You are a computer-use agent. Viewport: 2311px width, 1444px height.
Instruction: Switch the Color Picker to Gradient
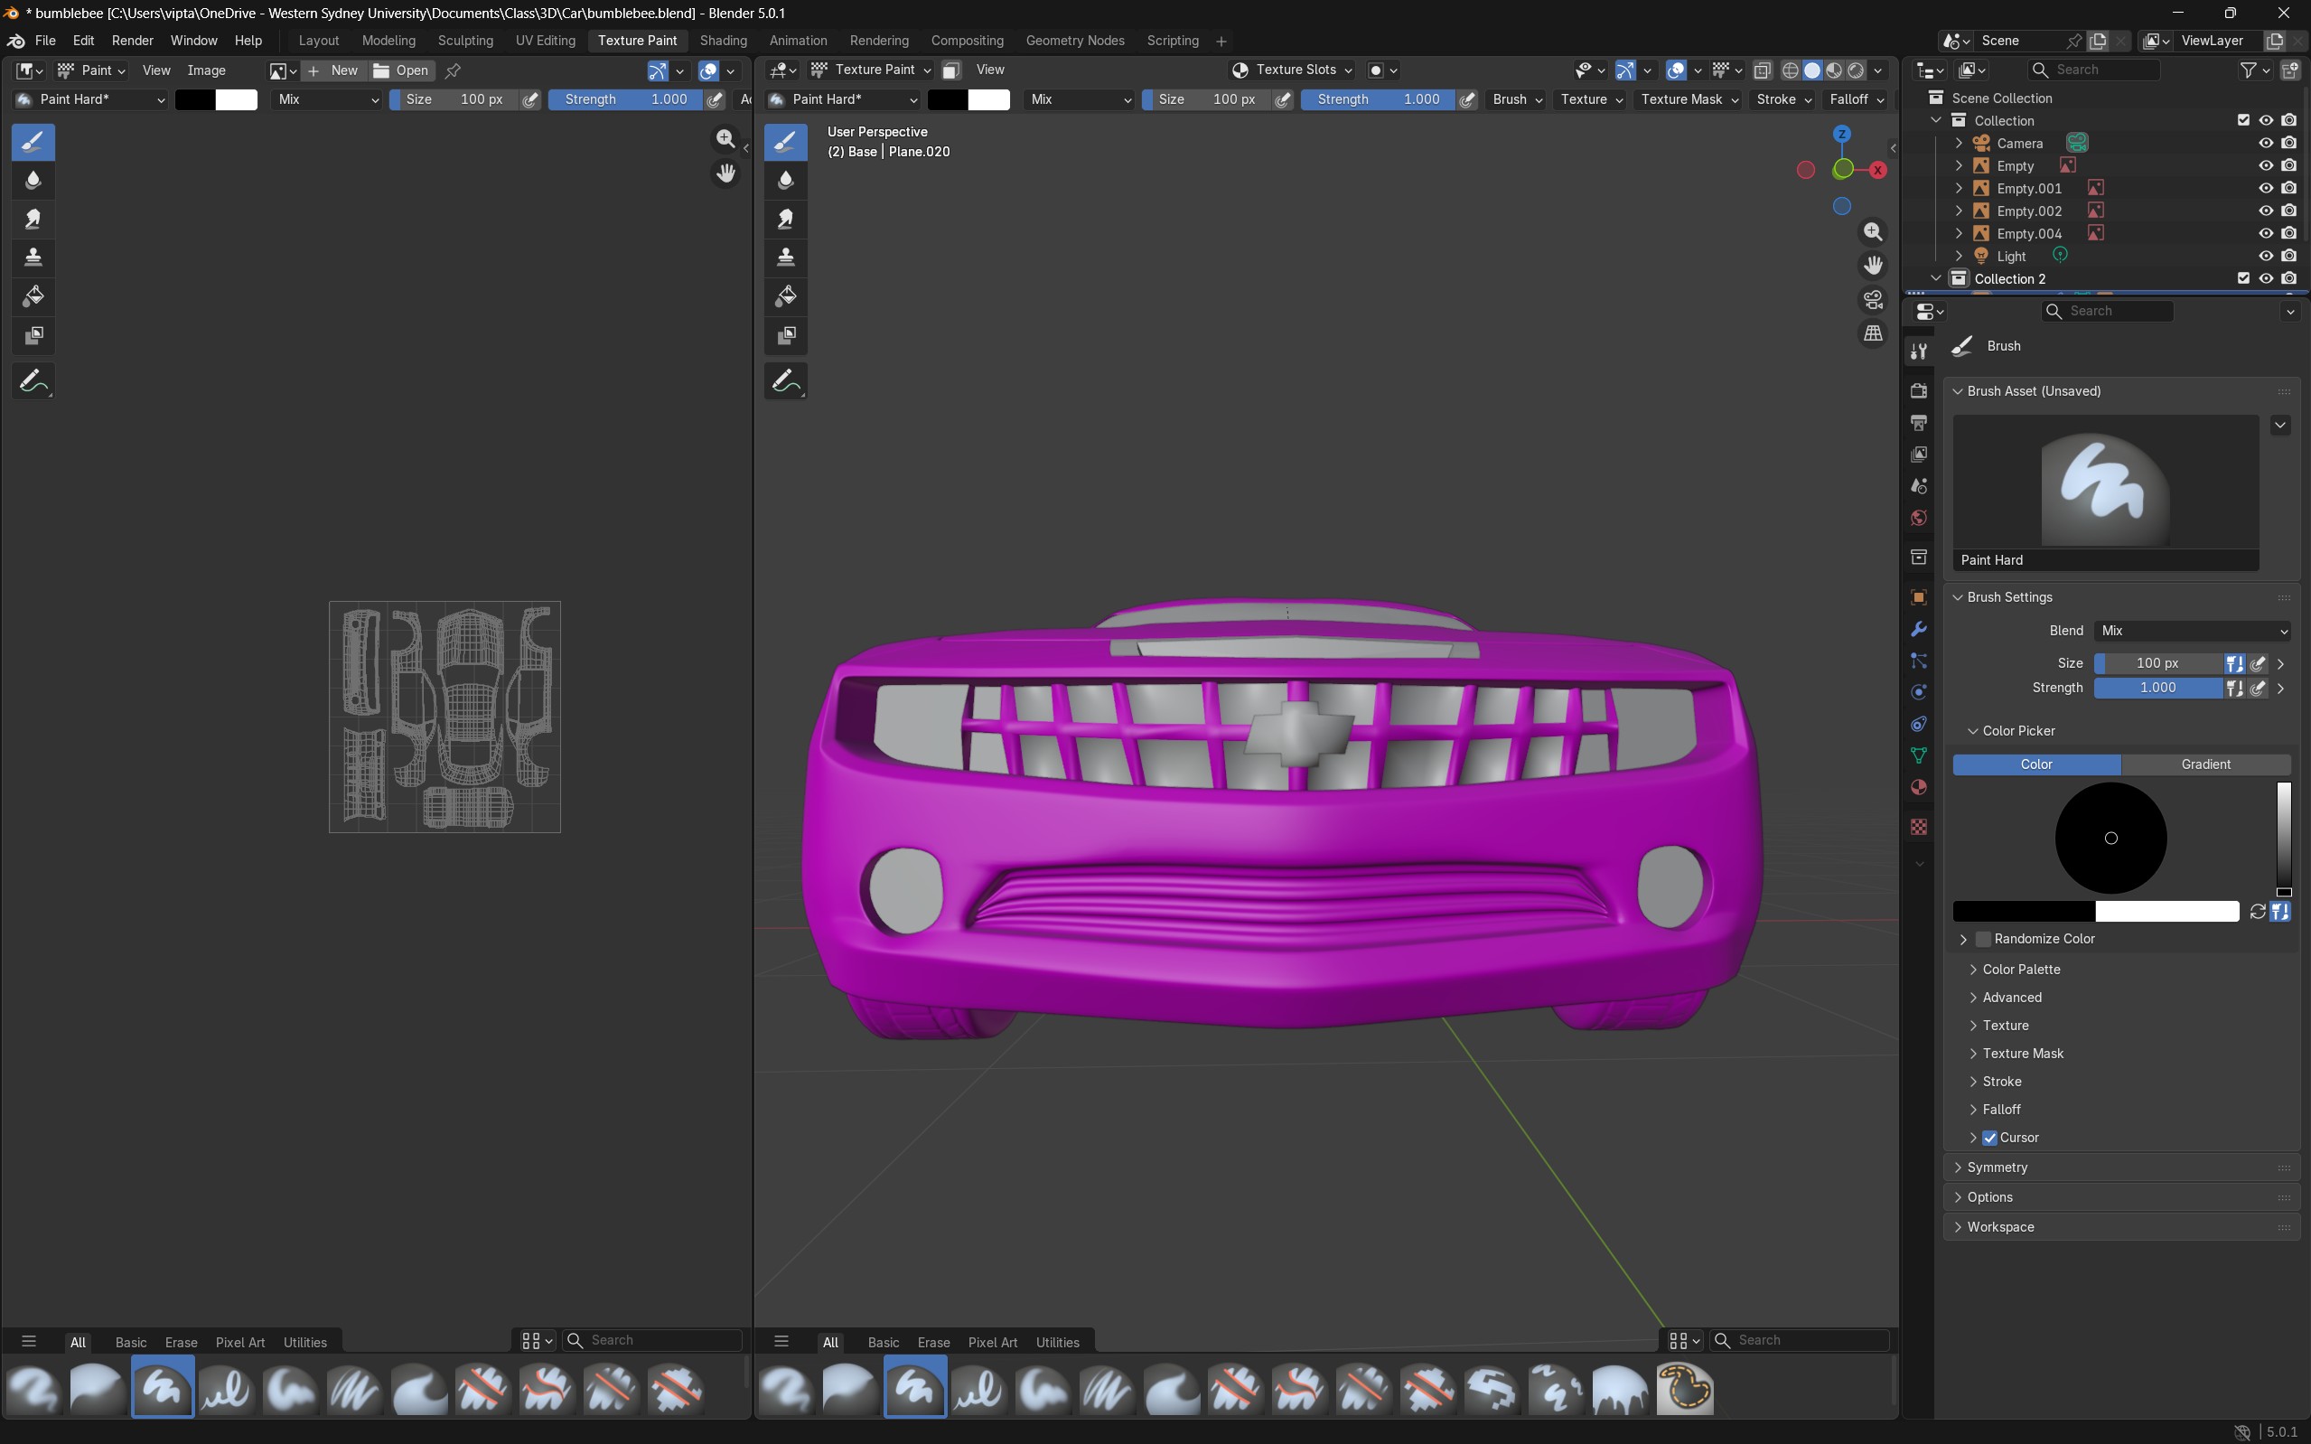tap(2206, 765)
